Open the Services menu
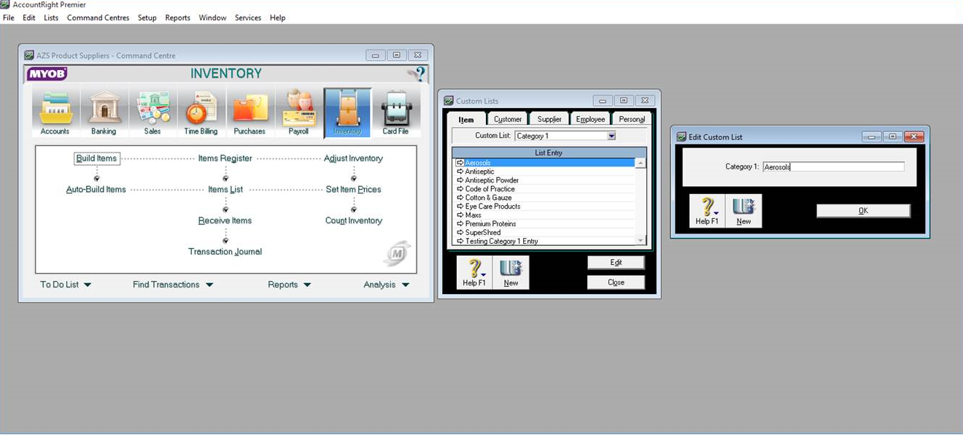Viewport: 963px width, 435px height. [248, 18]
